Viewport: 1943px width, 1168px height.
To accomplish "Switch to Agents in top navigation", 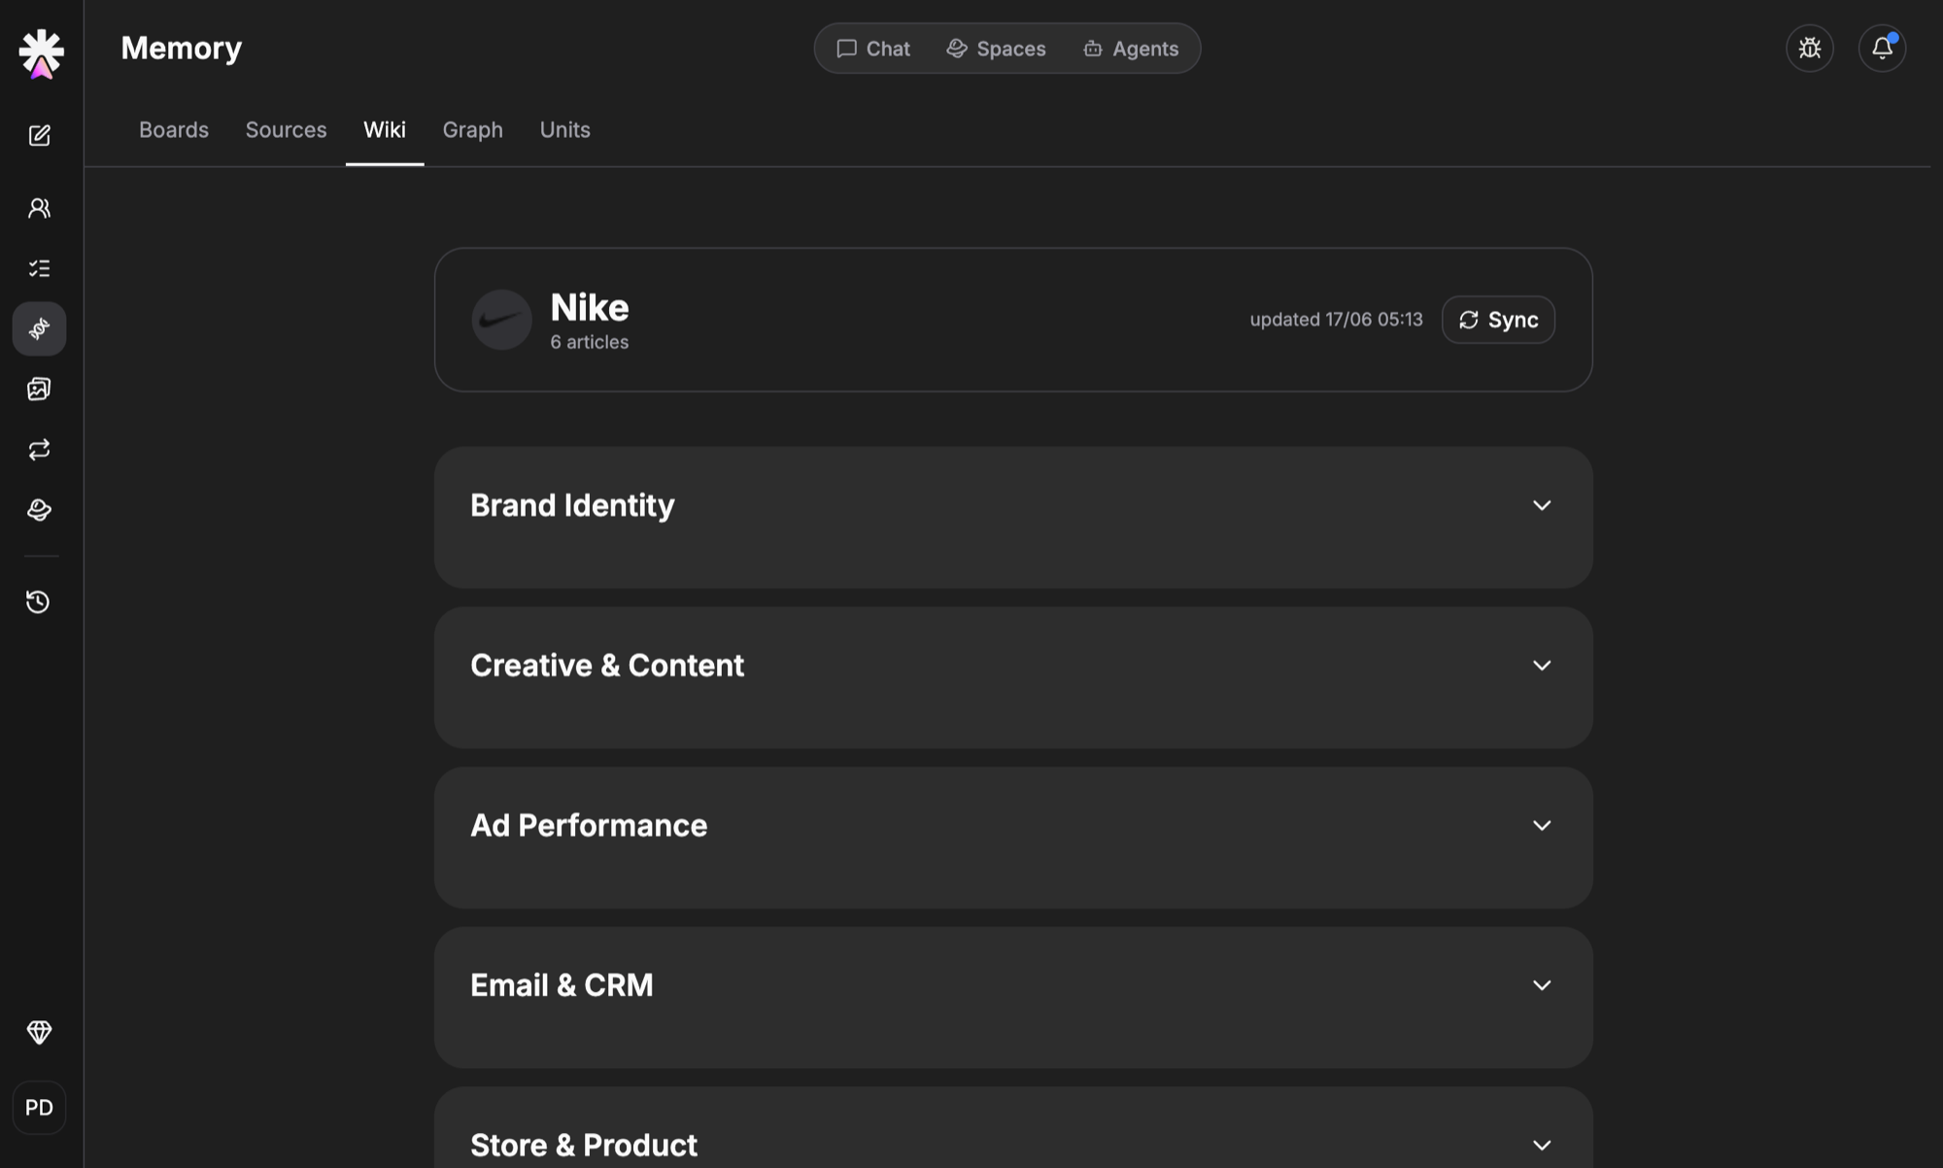I will coord(1131,49).
